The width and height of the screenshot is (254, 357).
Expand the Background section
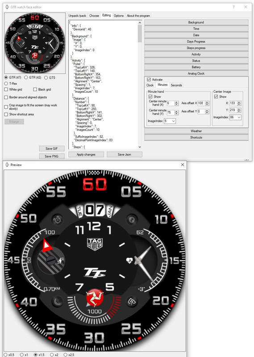coord(196,22)
